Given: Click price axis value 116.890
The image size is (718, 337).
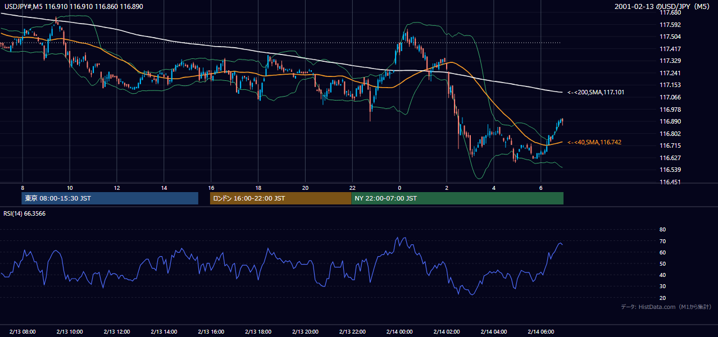Looking at the screenshot, I should pyautogui.click(x=670, y=121).
